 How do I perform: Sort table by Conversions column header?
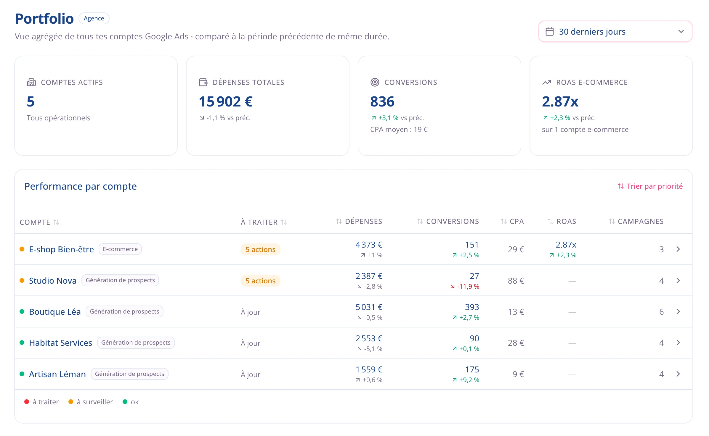point(448,221)
